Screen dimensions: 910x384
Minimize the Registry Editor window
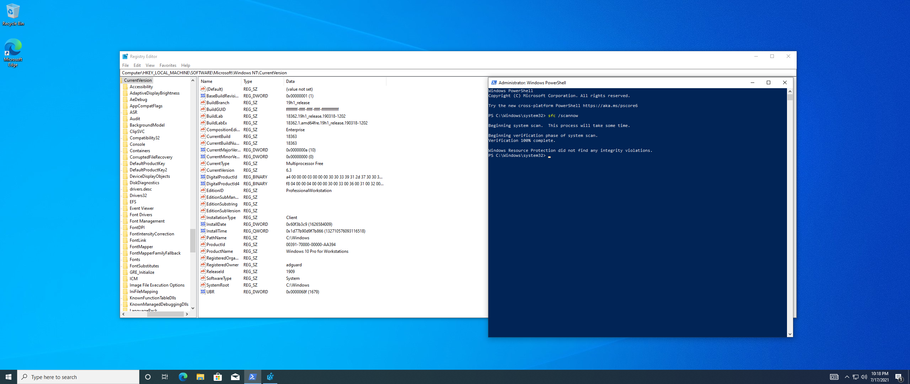[756, 56]
